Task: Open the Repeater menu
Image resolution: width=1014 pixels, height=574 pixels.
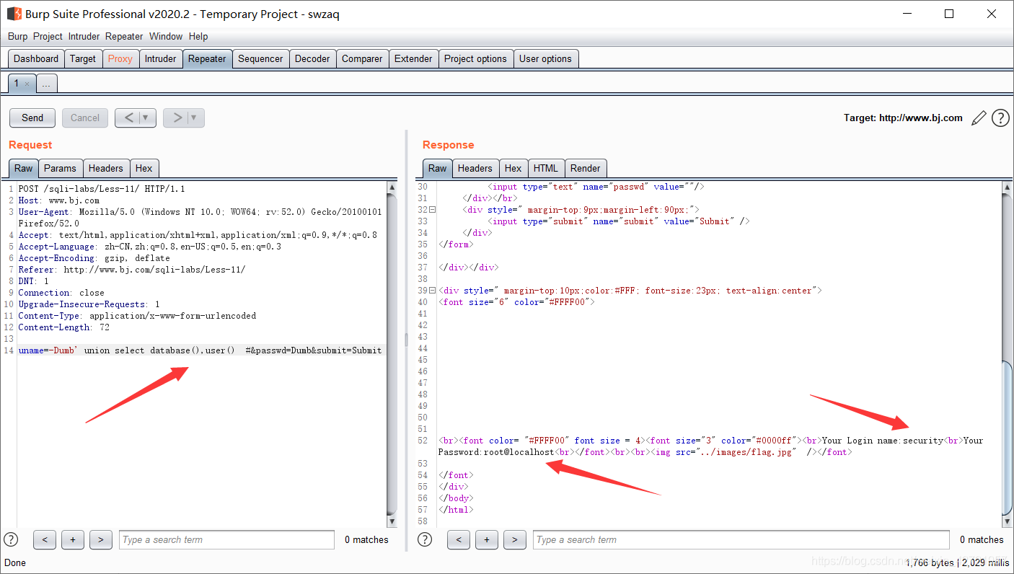Action: [x=124, y=36]
